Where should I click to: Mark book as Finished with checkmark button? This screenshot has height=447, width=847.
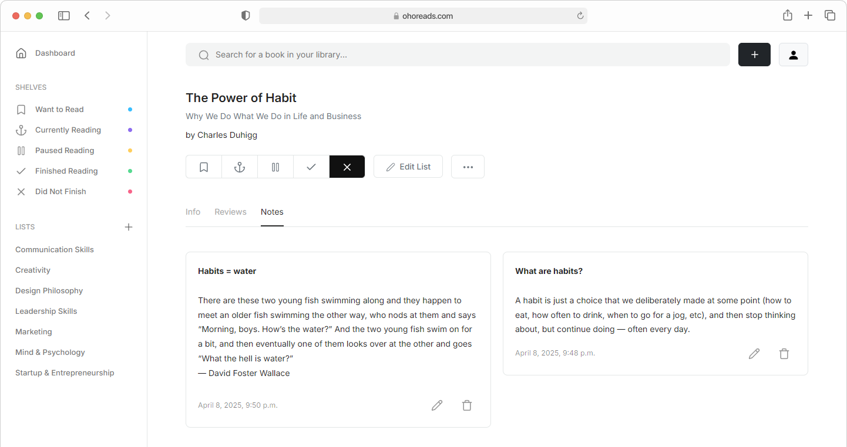(311, 167)
